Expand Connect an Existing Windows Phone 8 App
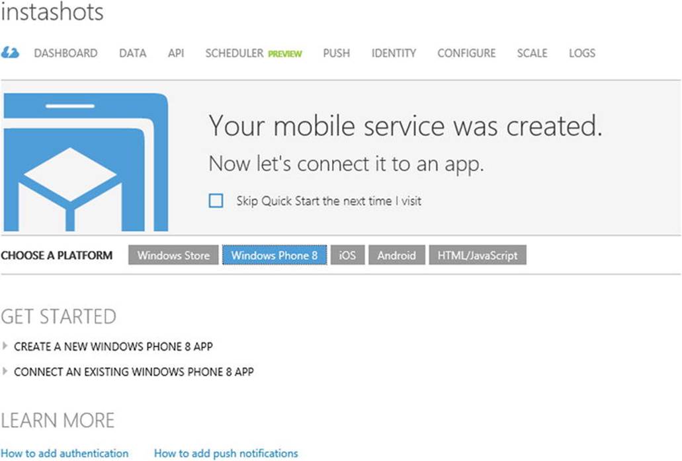The image size is (682, 461). (x=128, y=372)
